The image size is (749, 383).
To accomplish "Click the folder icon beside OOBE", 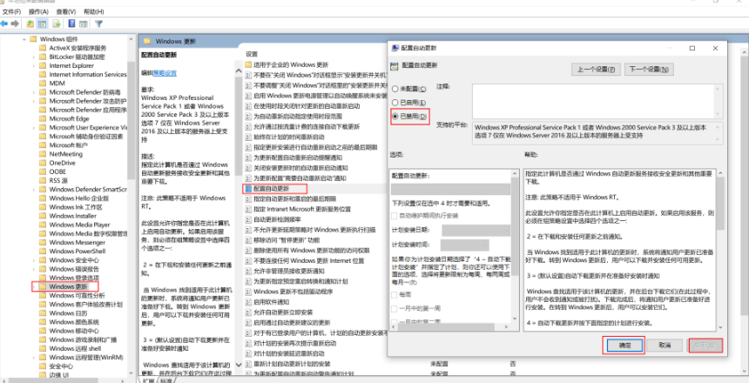I will pos(44,171).
